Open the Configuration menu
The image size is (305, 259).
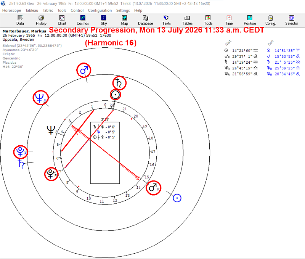tap(100, 10)
